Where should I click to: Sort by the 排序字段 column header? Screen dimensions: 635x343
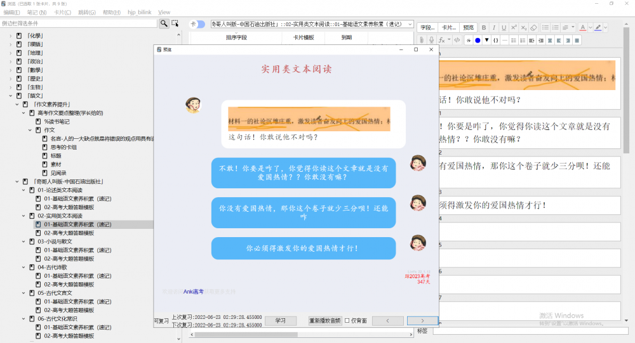click(236, 37)
